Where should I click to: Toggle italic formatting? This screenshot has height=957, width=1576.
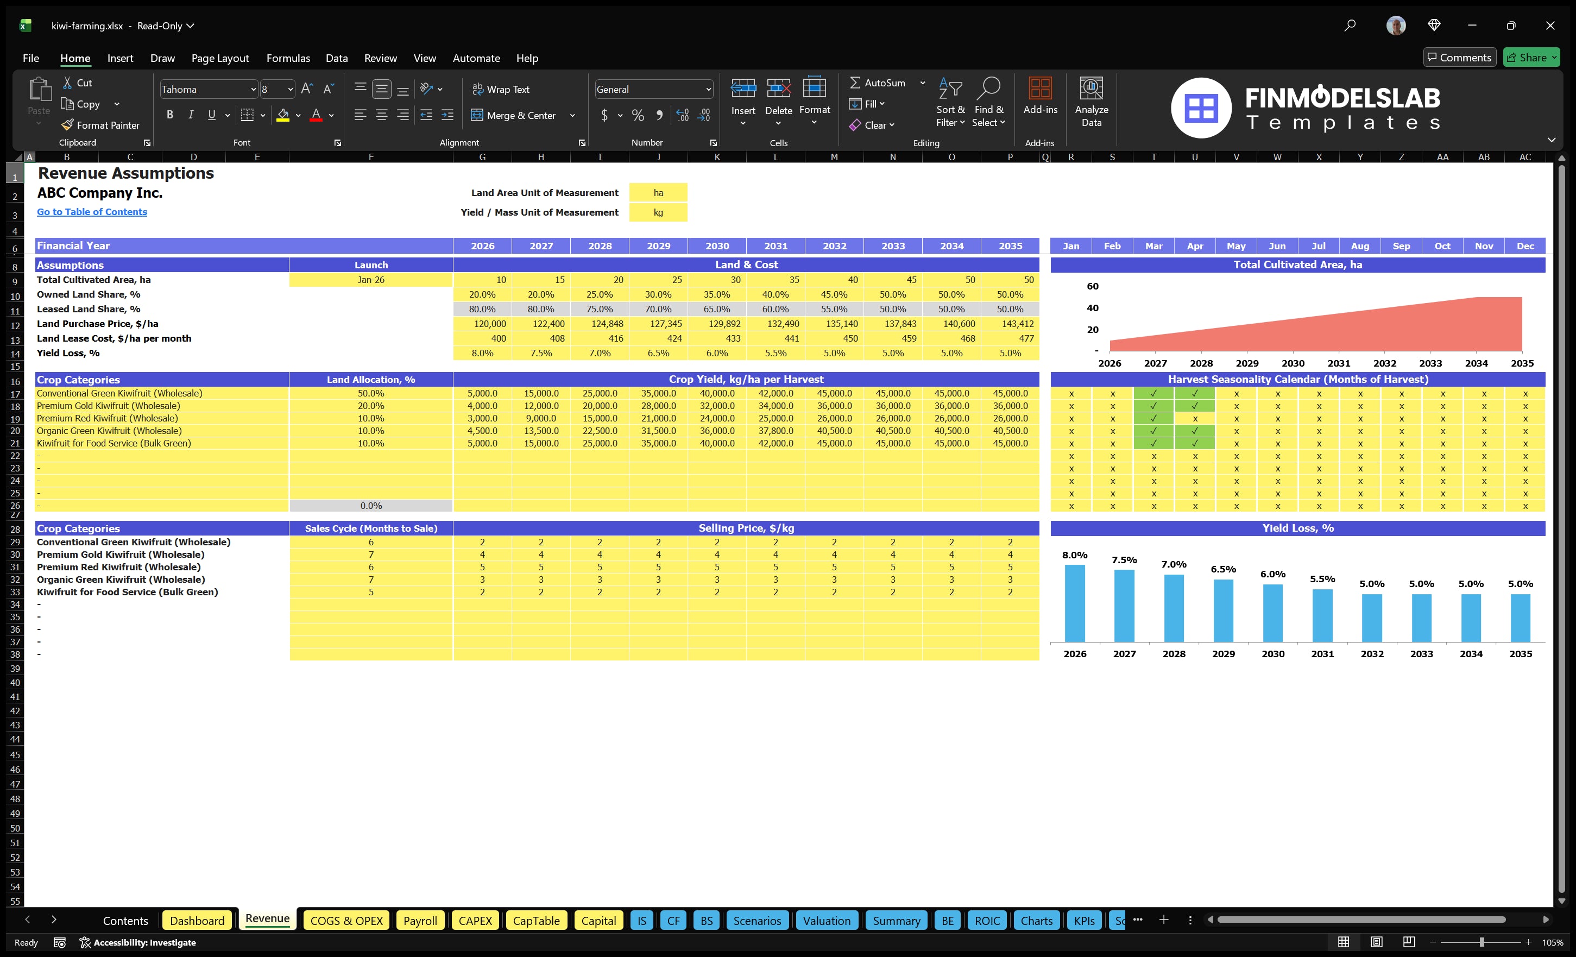click(x=190, y=115)
